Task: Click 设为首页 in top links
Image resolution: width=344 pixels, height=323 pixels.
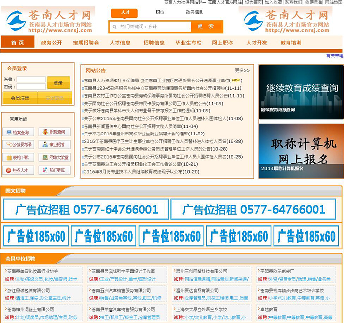Action: click(x=254, y=2)
